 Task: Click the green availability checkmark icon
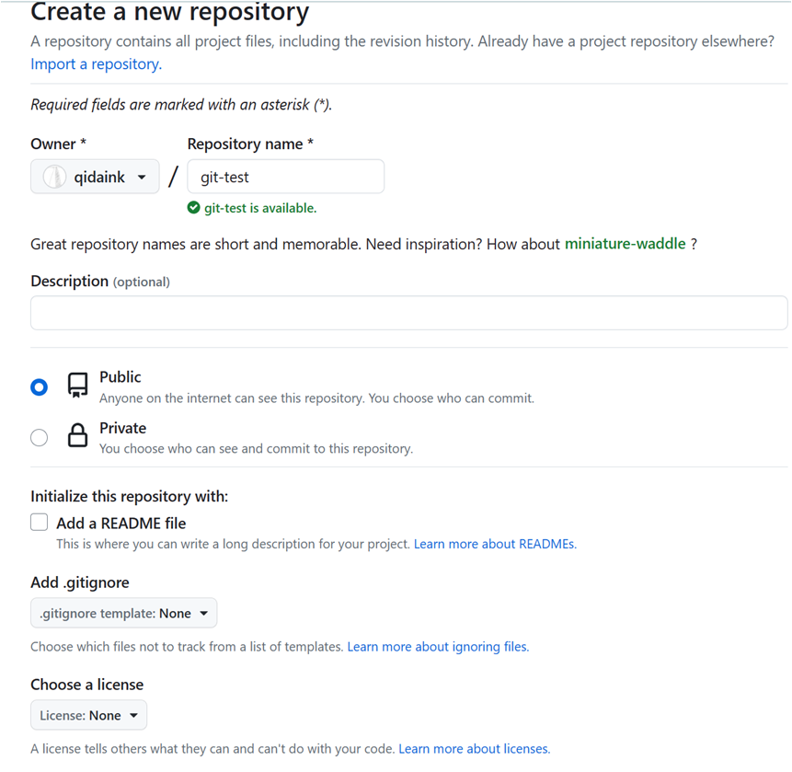[x=193, y=208]
